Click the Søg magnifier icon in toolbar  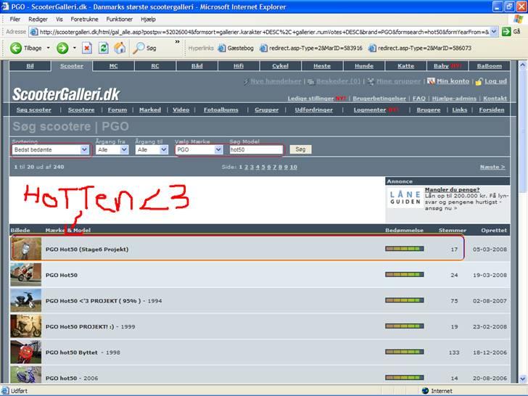(x=139, y=48)
